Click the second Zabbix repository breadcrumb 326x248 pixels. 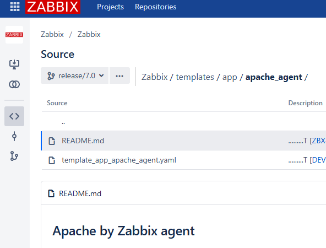coord(89,34)
